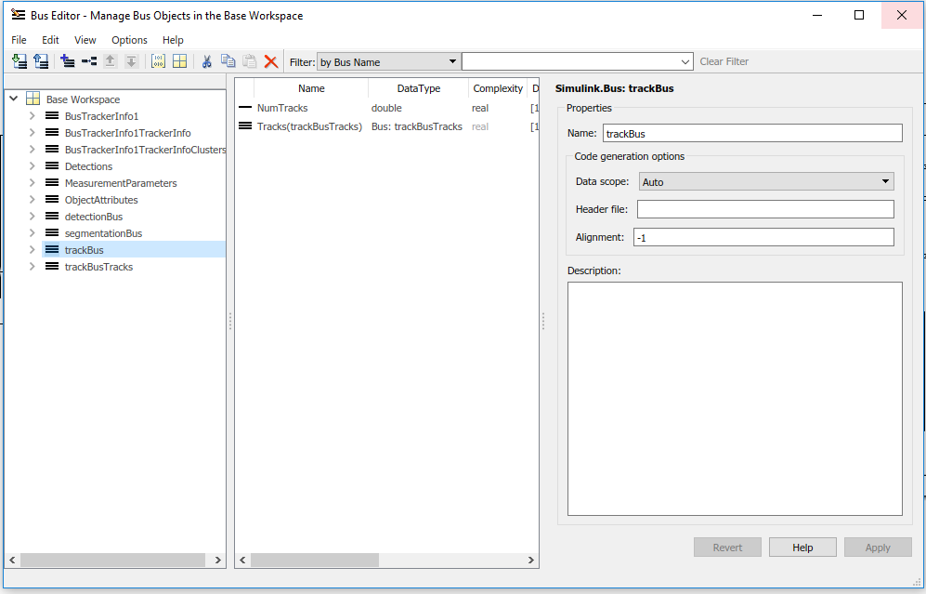926x594 pixels.
Task: Click the Copy icon in the toolbar
Action: [x=228, y=61]
